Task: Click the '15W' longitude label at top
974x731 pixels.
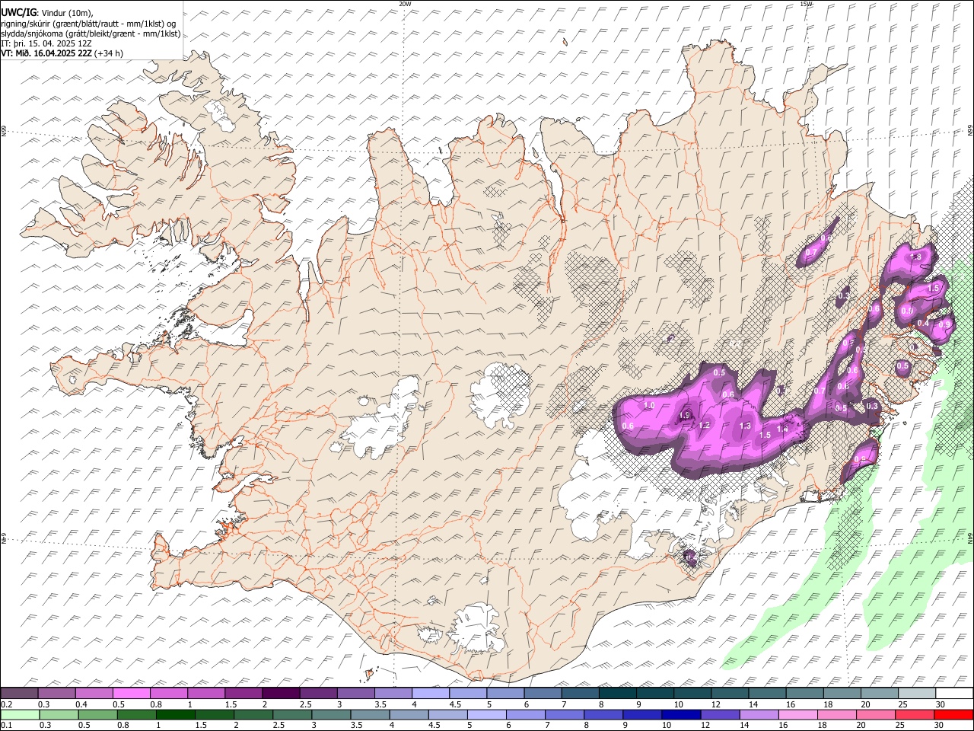Action: tap(806, 4)
